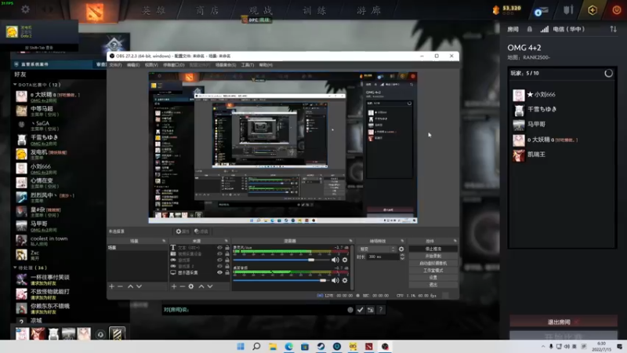
Task: Open the mail envelope icon in Dota header
Action: 541,11
